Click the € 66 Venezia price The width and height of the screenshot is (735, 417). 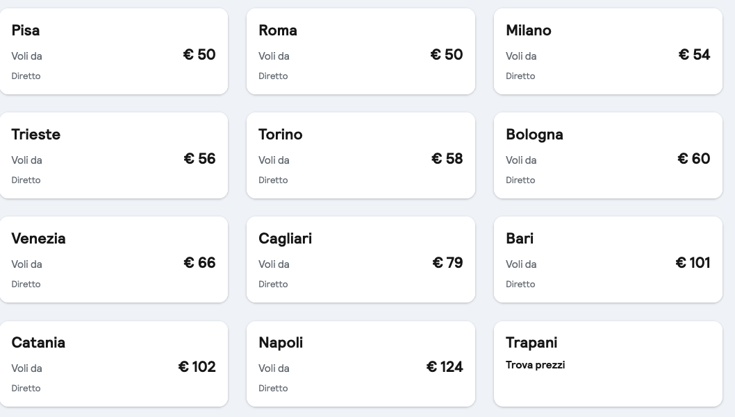click(x=199, y=263)
